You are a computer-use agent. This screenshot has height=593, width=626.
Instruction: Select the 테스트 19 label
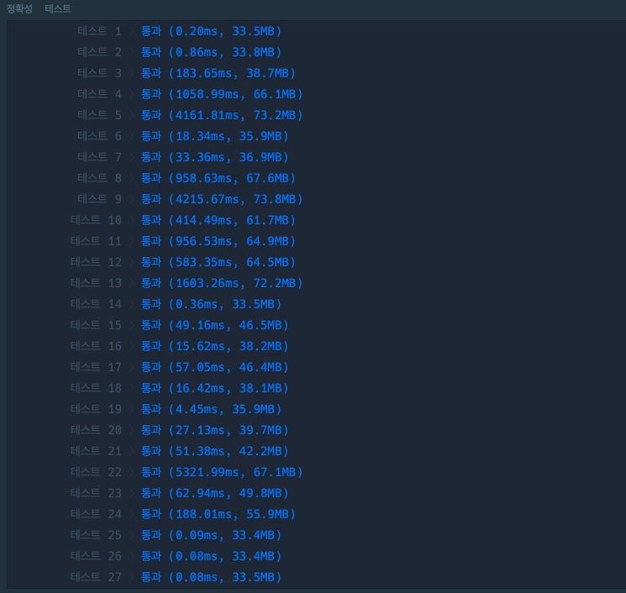coord(96,409)
